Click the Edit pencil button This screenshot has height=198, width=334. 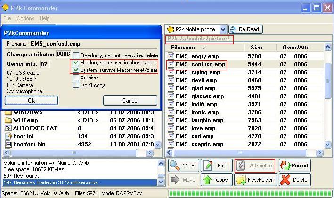[217, 166]
